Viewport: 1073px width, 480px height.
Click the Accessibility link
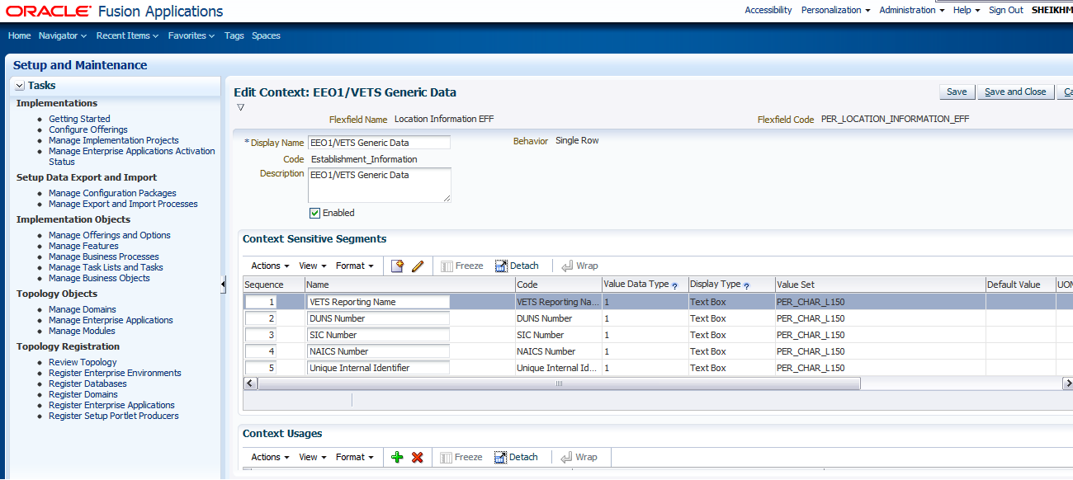click(x=768, y=10)
